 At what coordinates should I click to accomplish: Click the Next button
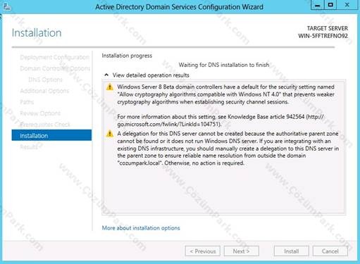click(242, 251)
